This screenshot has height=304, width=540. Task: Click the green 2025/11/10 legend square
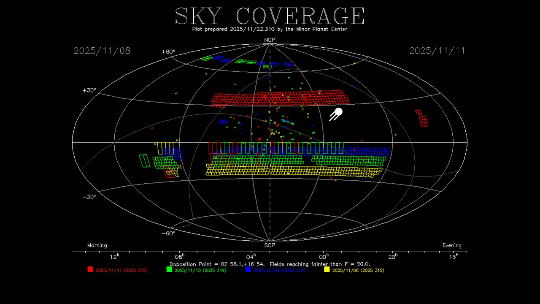[x=169, y=269]
